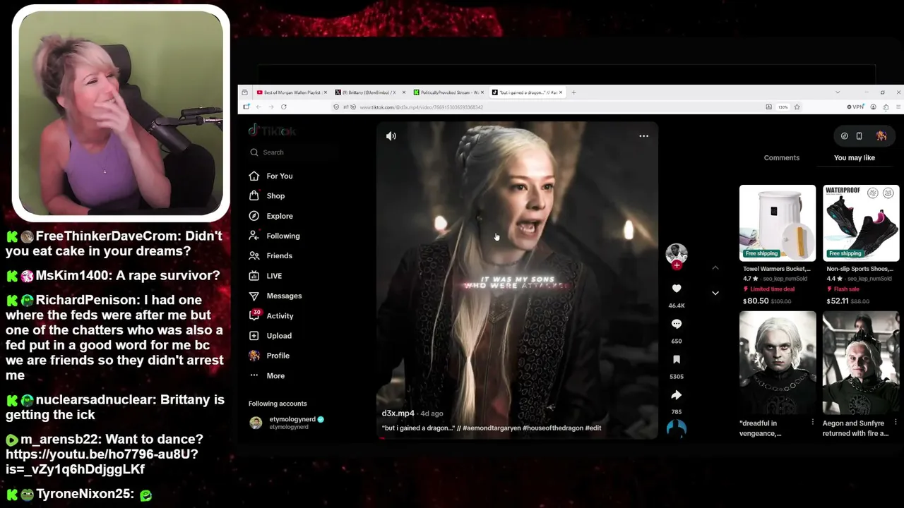Close the Best of Morgan Wallen tab

tap(326, 92)
